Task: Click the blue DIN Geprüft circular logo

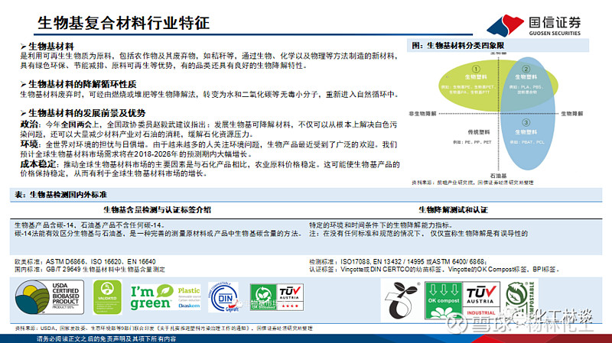Action: [x=223, y=297]
